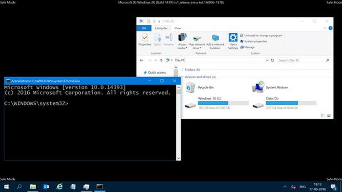The height and width of the screenshot is (192, 342).
Task: Switch Explorer to details view icon
Action: [x=323, y=116]
